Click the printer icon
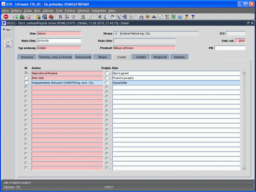 [x=83, y=17]
